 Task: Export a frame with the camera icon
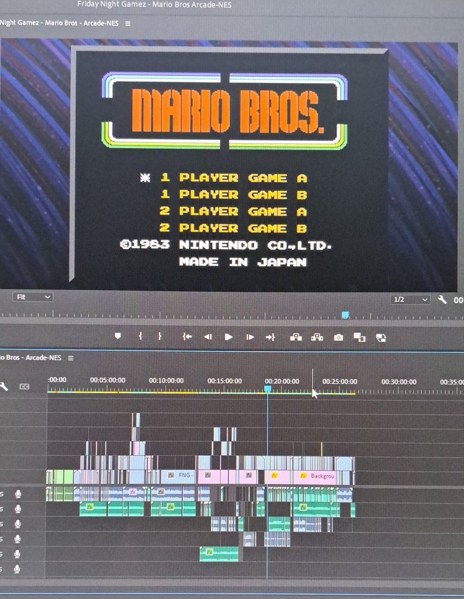pos(338,337)
